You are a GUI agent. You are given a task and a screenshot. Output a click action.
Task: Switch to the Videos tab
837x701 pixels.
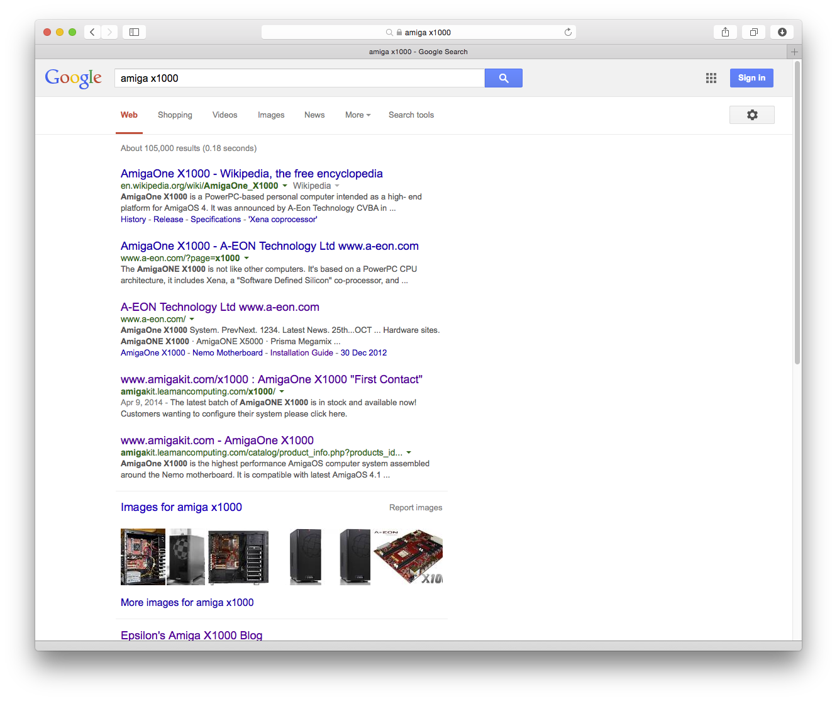click(x=224, y=115)
